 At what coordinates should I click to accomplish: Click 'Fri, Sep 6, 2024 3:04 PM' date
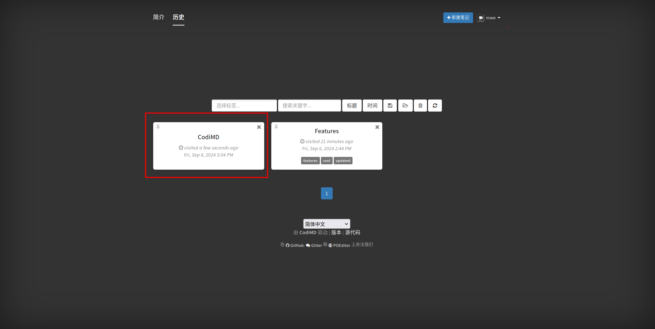[x=209, y=155]
